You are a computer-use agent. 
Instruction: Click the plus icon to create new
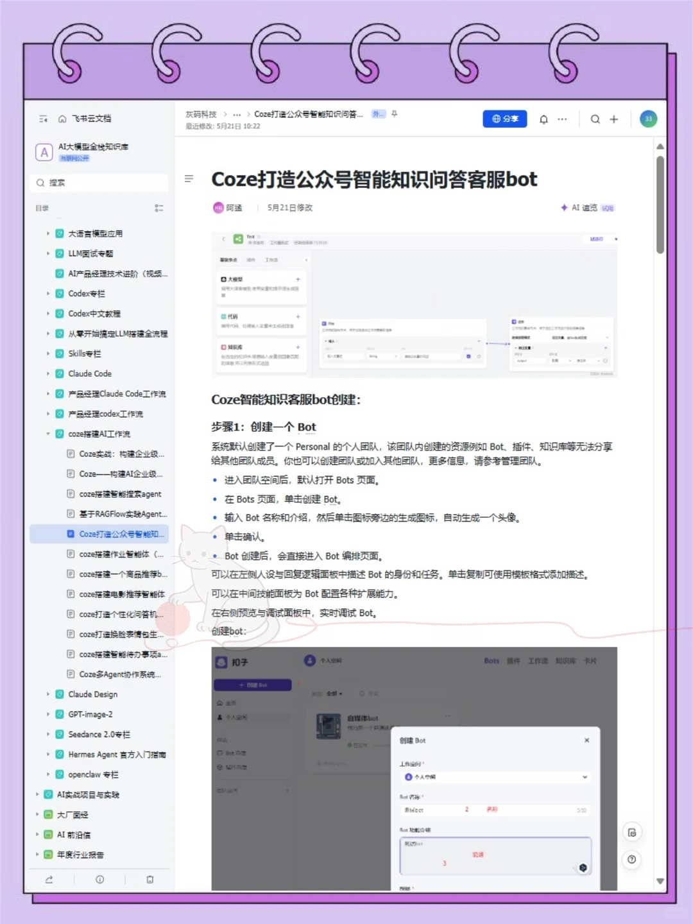[x=614, y=119]
